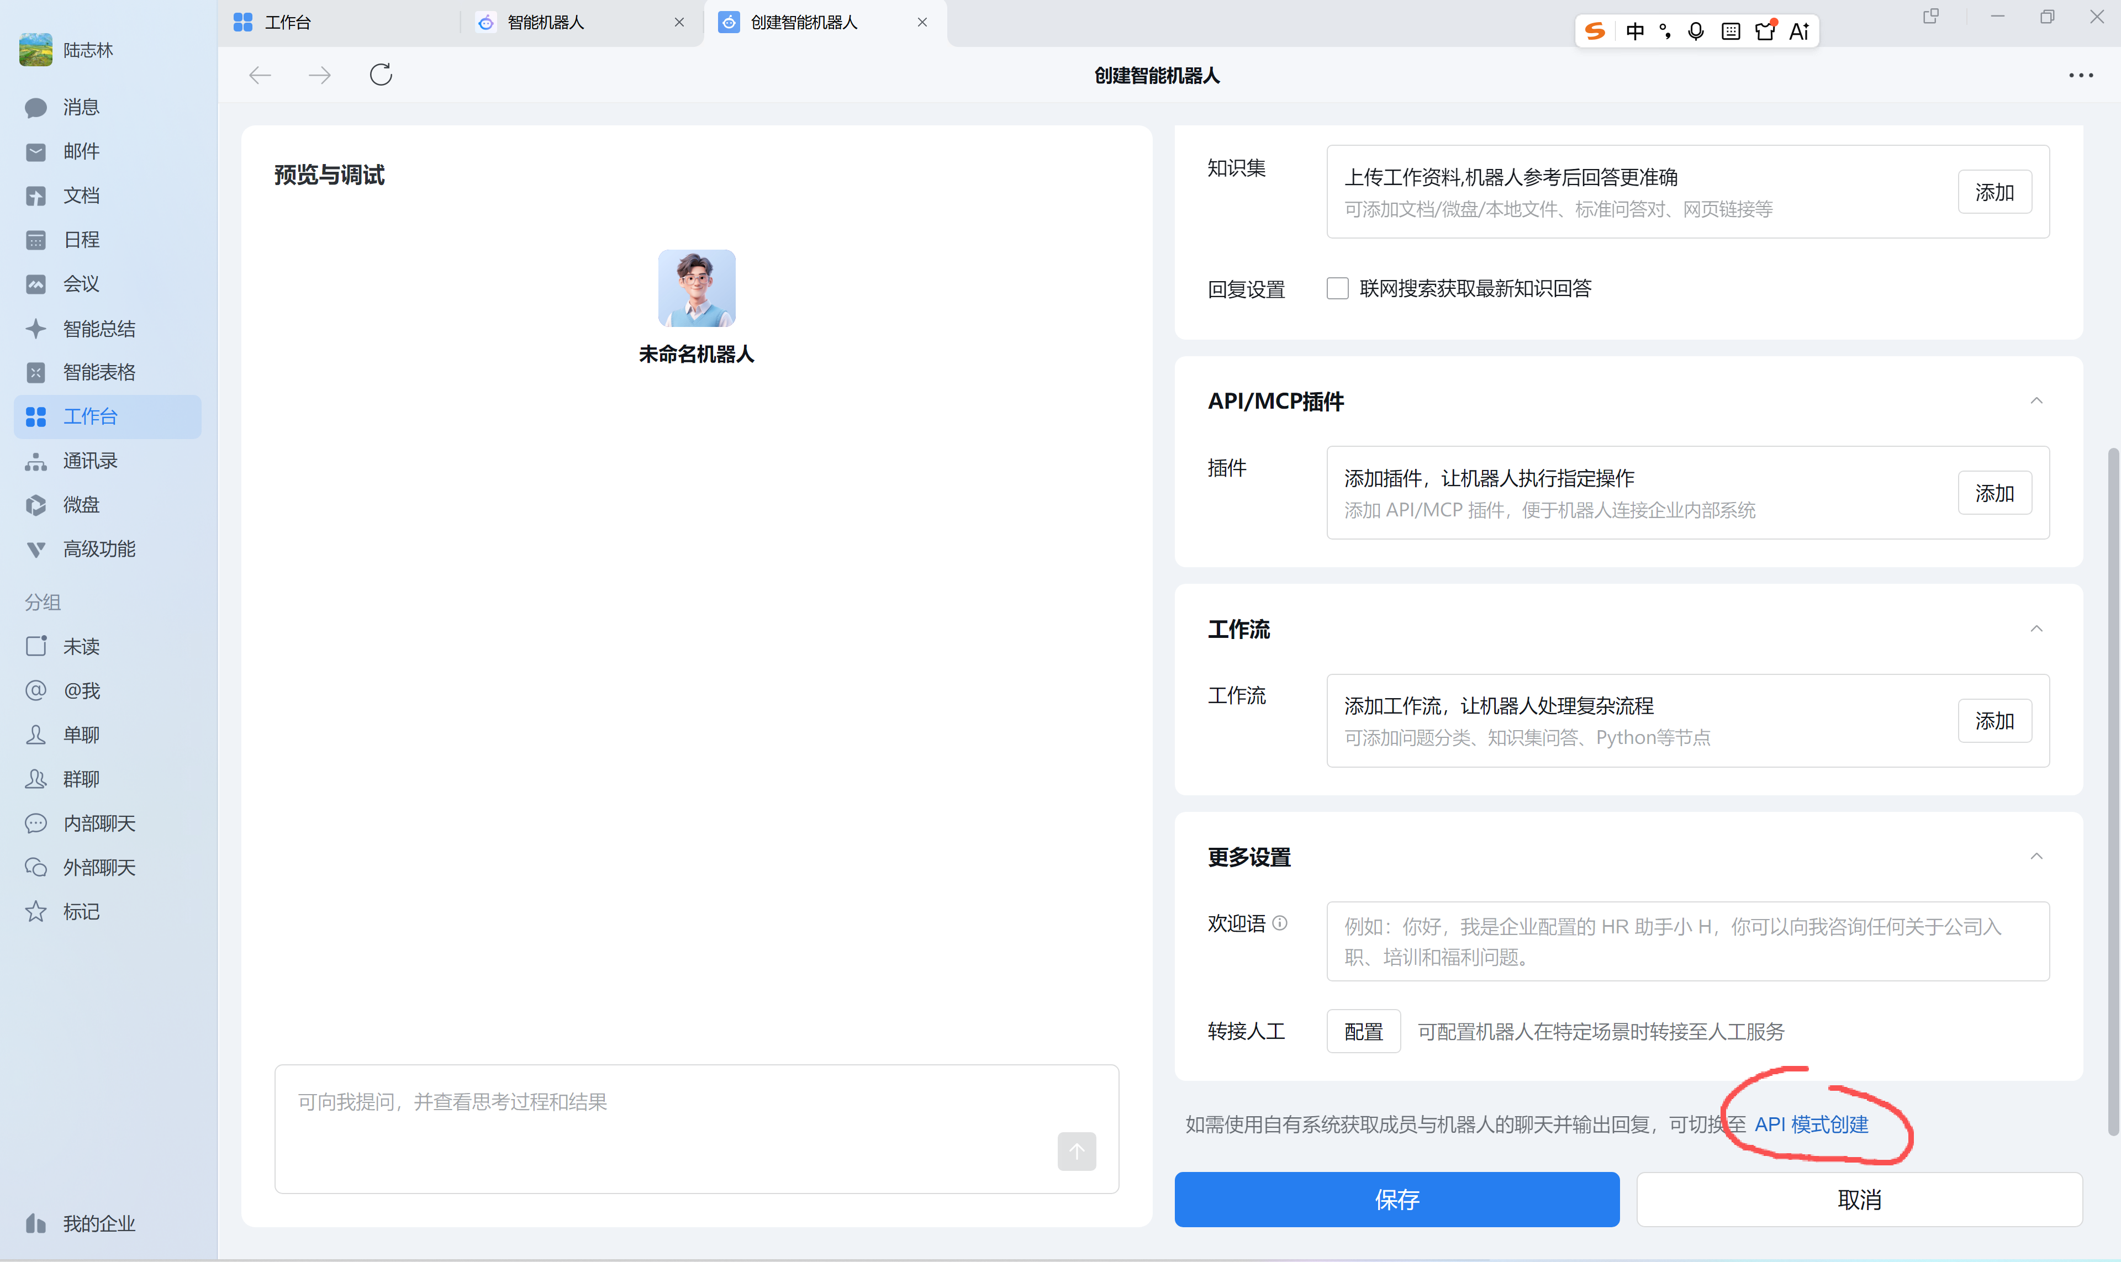Screen dimensions: 2121x1262
Task: Click 配置 for 转接人工
Action: 1364,1032
